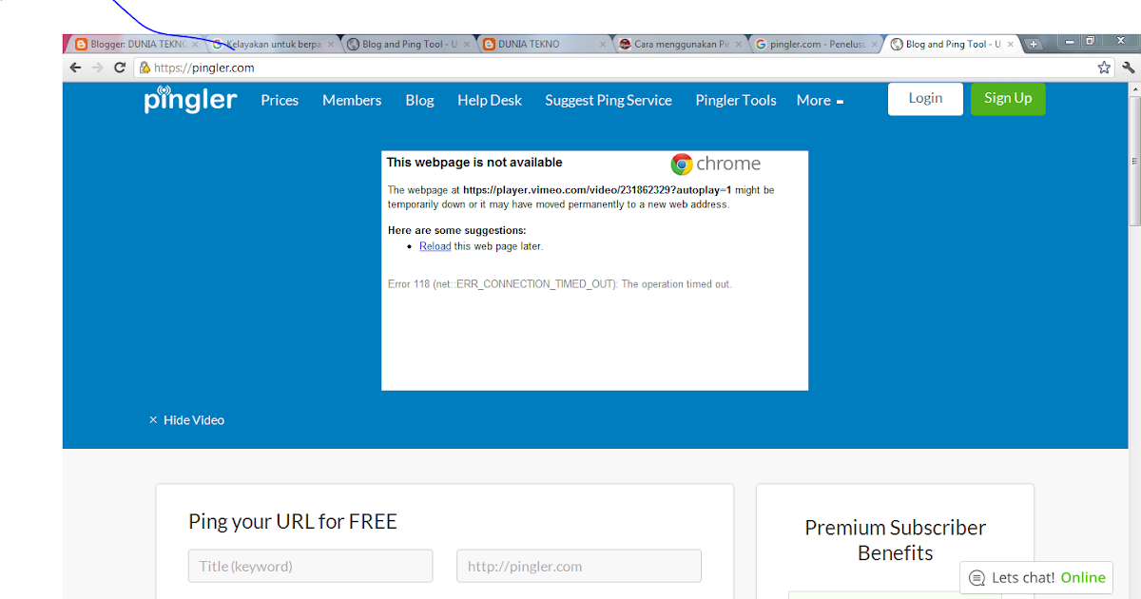The image size is (1141, 599).
Task: Click the lock icon in the address bar
Action: (x=145, y=68)
